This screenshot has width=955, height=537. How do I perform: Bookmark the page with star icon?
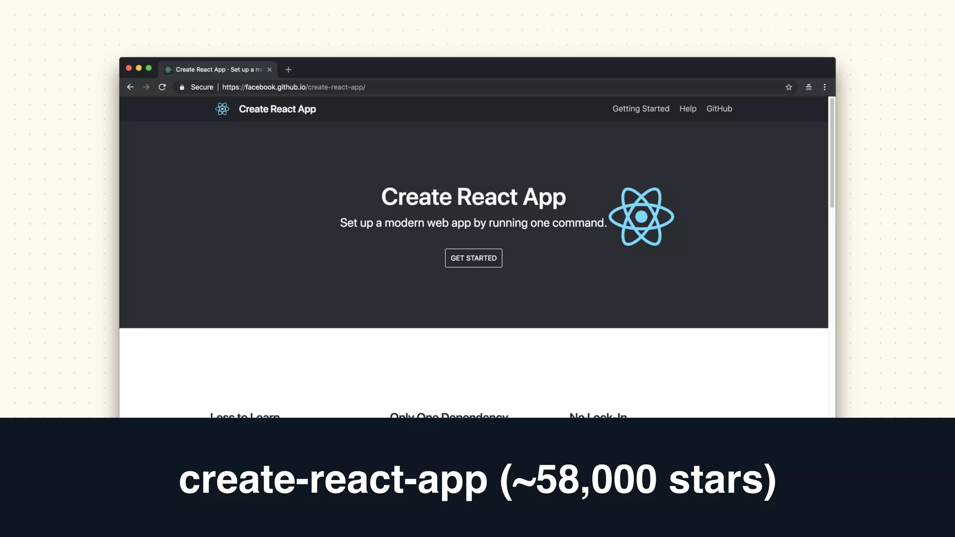click(x=789, y=87)
